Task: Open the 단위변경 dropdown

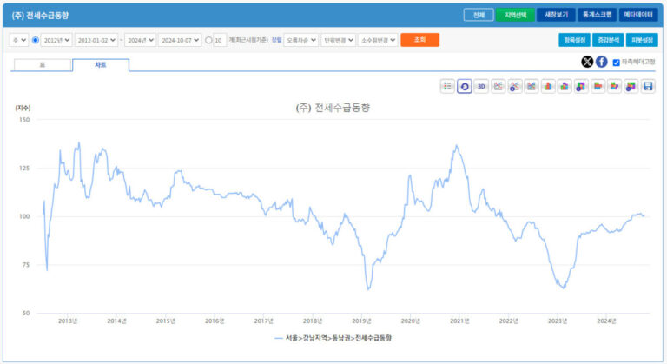Action: tap(338, 40)
